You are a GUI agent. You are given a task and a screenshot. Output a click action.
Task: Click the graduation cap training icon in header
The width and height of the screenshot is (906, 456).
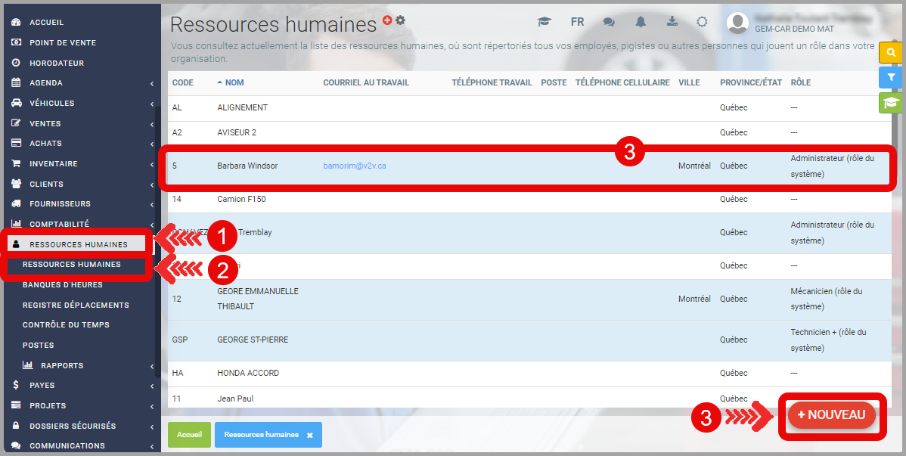[545, 22]
